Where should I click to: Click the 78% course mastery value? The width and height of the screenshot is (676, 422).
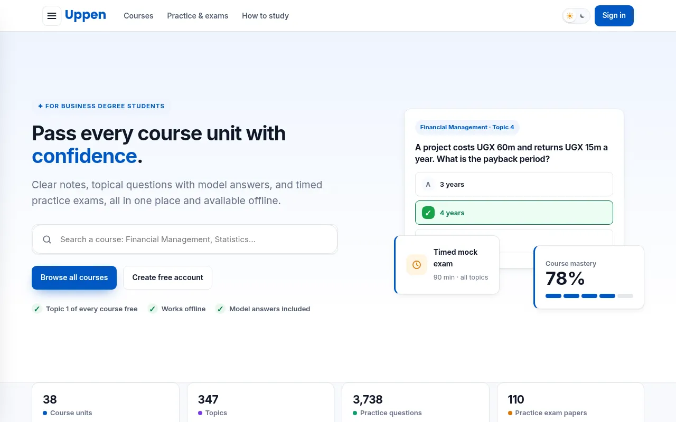point(565,279)
